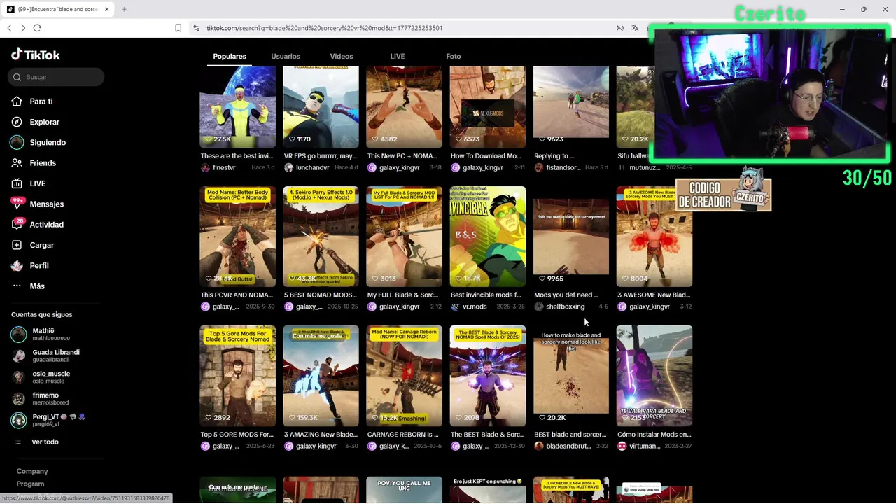896x504 pixels.
Task: Open Better Body Collision mod video
Action: coord(237,237)
